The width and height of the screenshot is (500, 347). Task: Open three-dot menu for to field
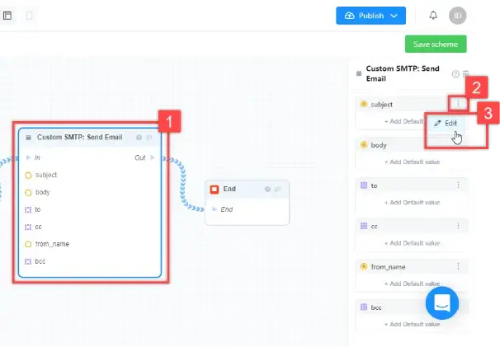click(x=459, y=185)
